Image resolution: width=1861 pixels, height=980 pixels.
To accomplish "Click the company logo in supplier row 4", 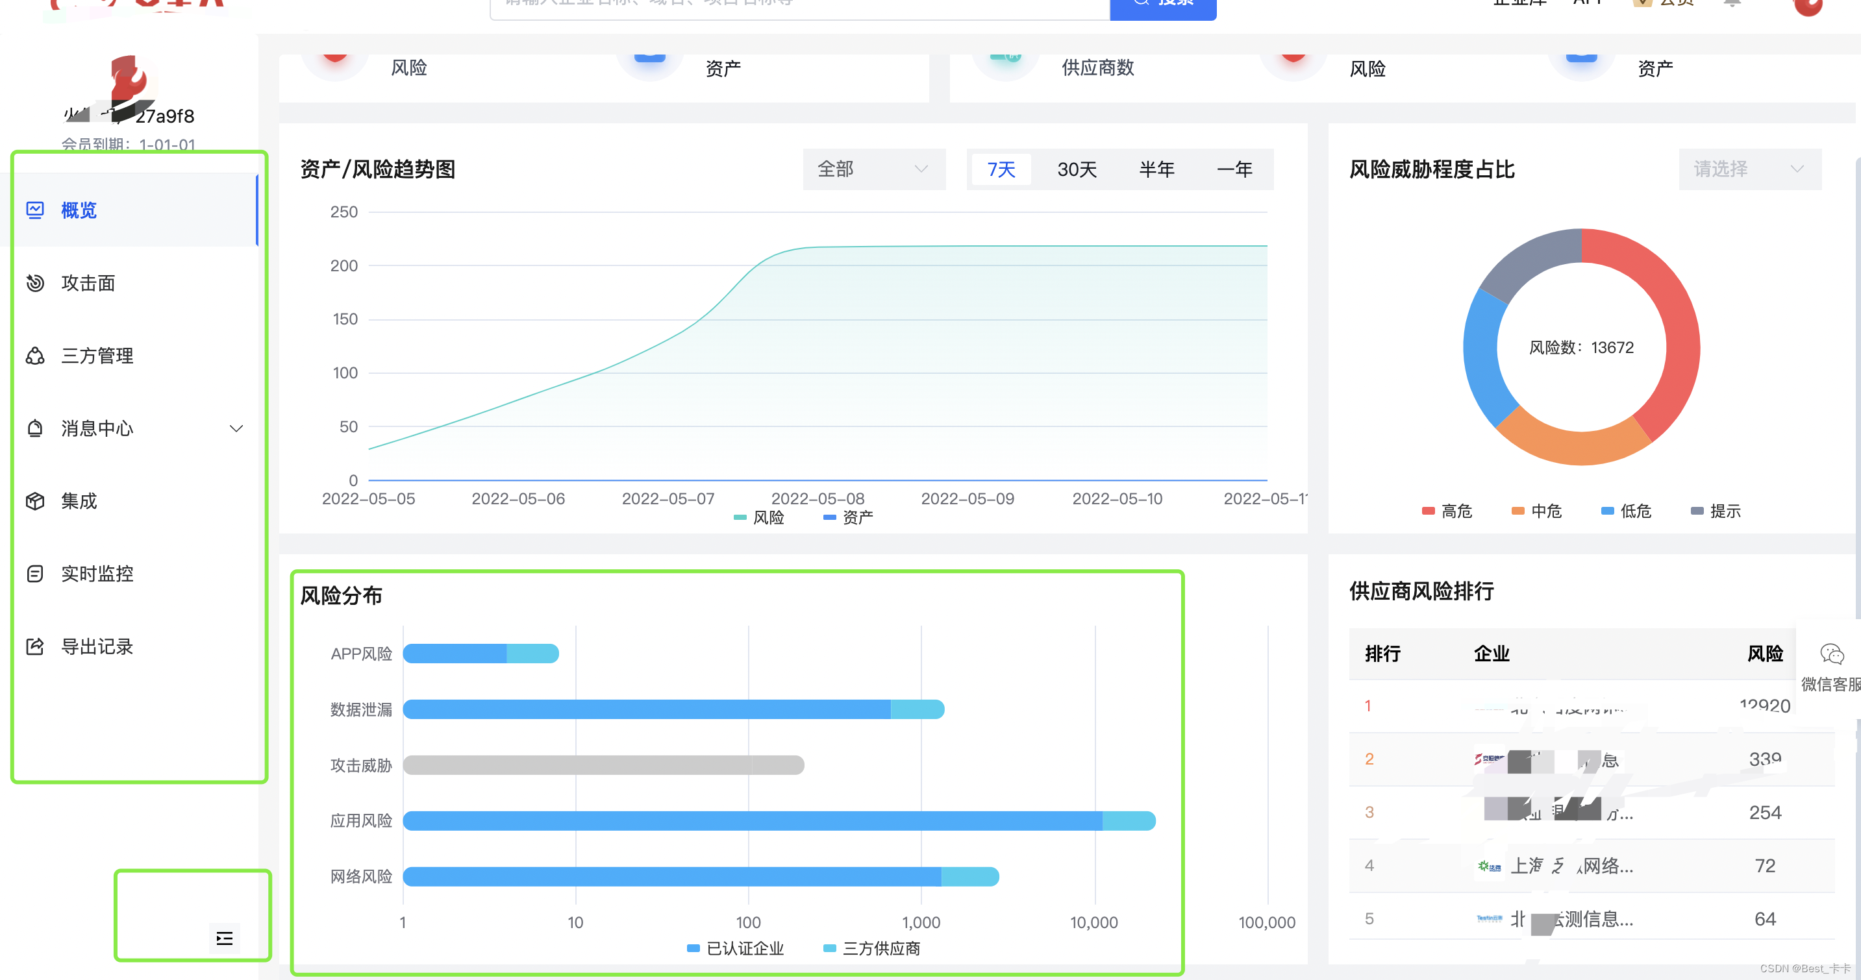I will 1489,866.
